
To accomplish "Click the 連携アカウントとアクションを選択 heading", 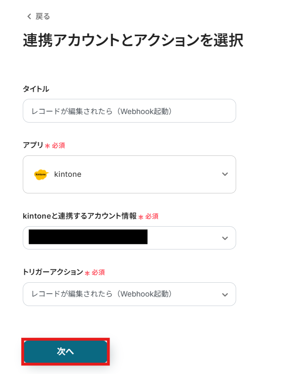I will click(133, 41).
